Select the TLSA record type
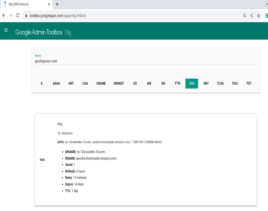The width and height of the screenshot is (268, 211). pos(220,83)
